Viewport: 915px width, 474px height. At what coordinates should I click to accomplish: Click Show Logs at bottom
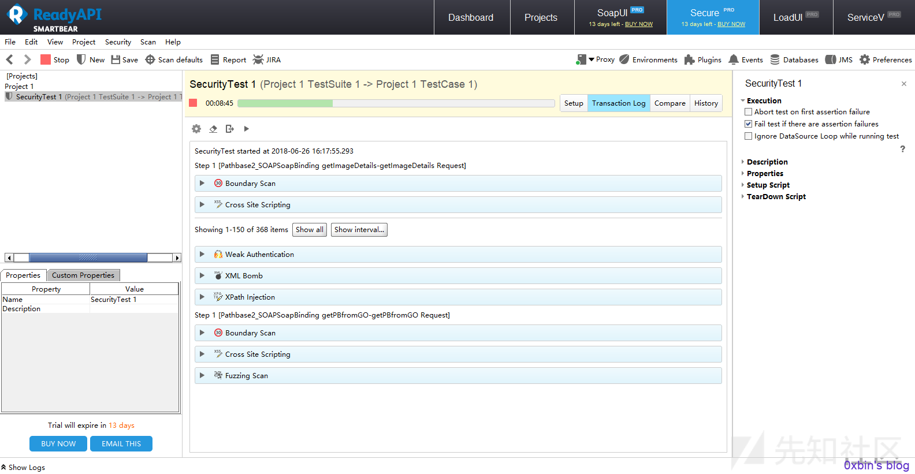[23, 468]
